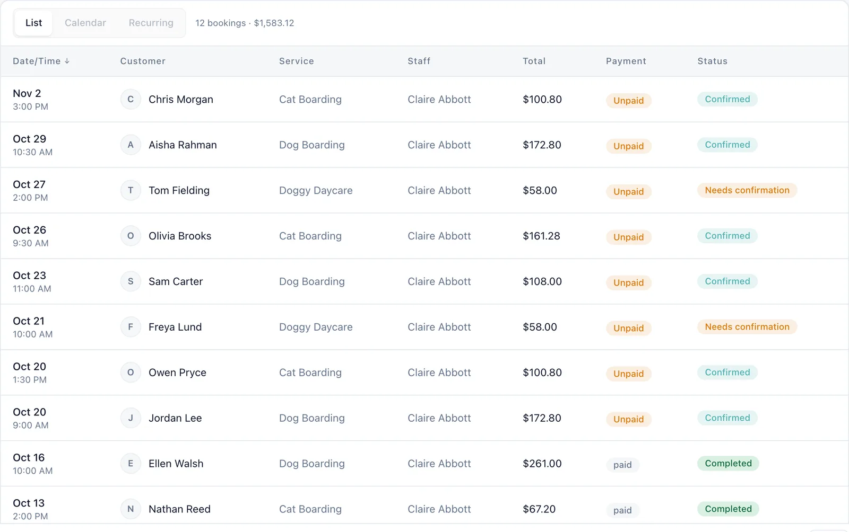This screenshot has width=849, height=532.
Task: Click Claire Abbott in Sam Carter's row
Action: [x=439, y=281]
